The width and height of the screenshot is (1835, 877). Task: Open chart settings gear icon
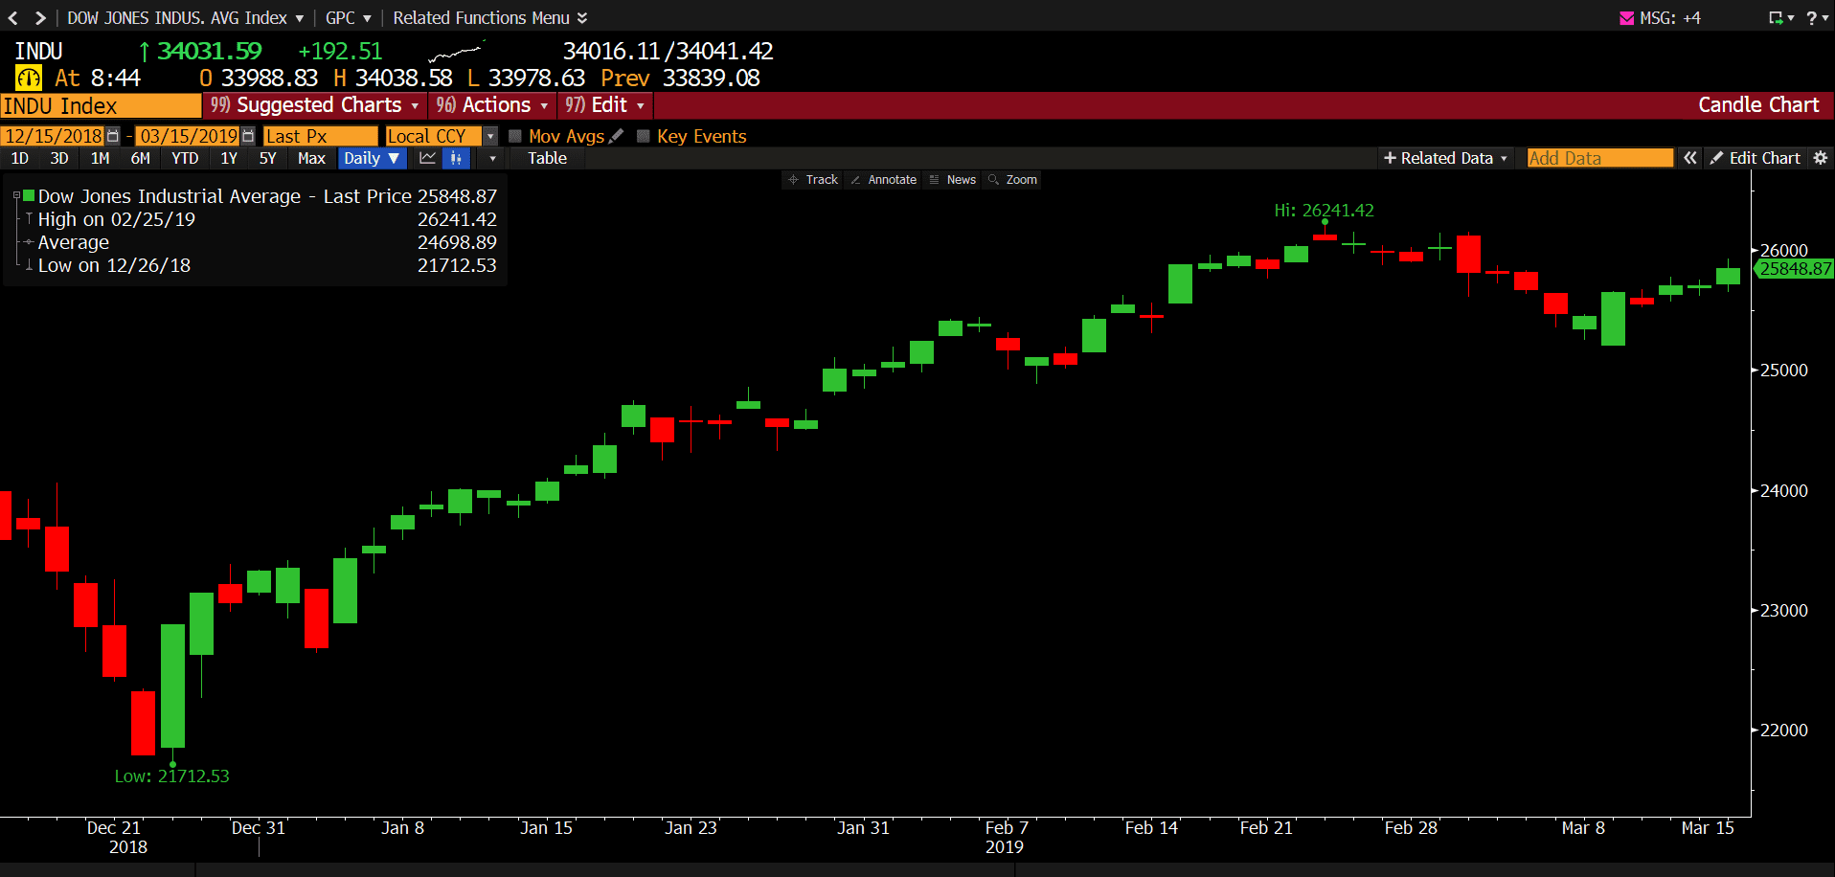(x=1821, y=158)
